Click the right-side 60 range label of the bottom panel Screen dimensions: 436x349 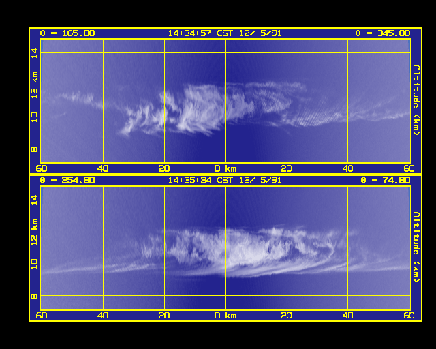point(409,316)
